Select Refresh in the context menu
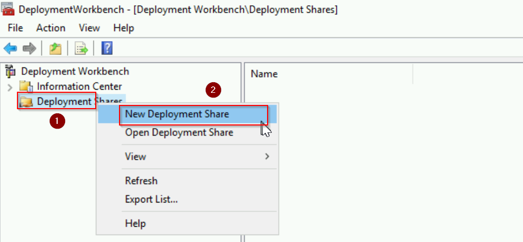This screenshot has height=242, width=523. (x=187, y=181)
